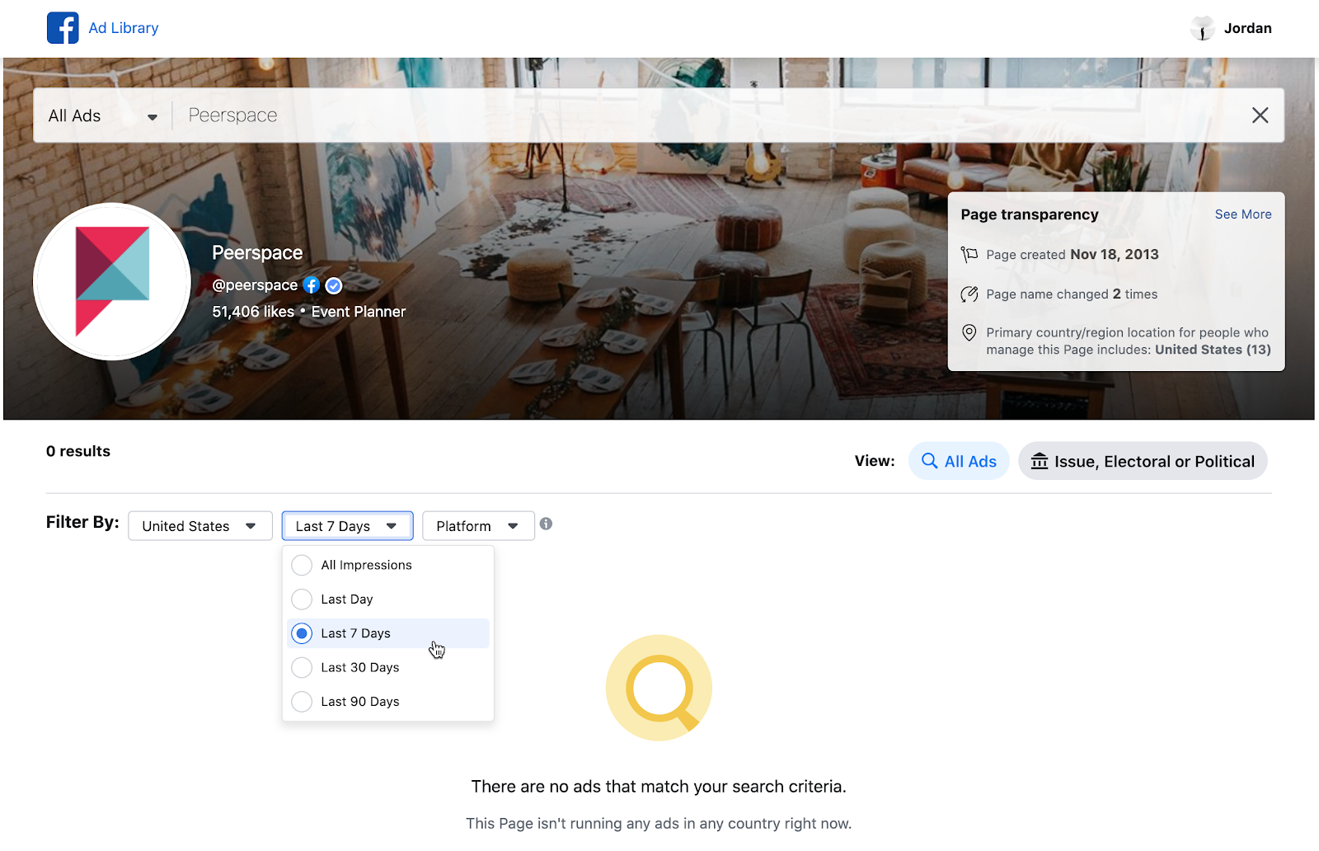1319x851 pixels.
Task: Click the Peerspace page logo thumbnail
Action: (x=112, y=281)
